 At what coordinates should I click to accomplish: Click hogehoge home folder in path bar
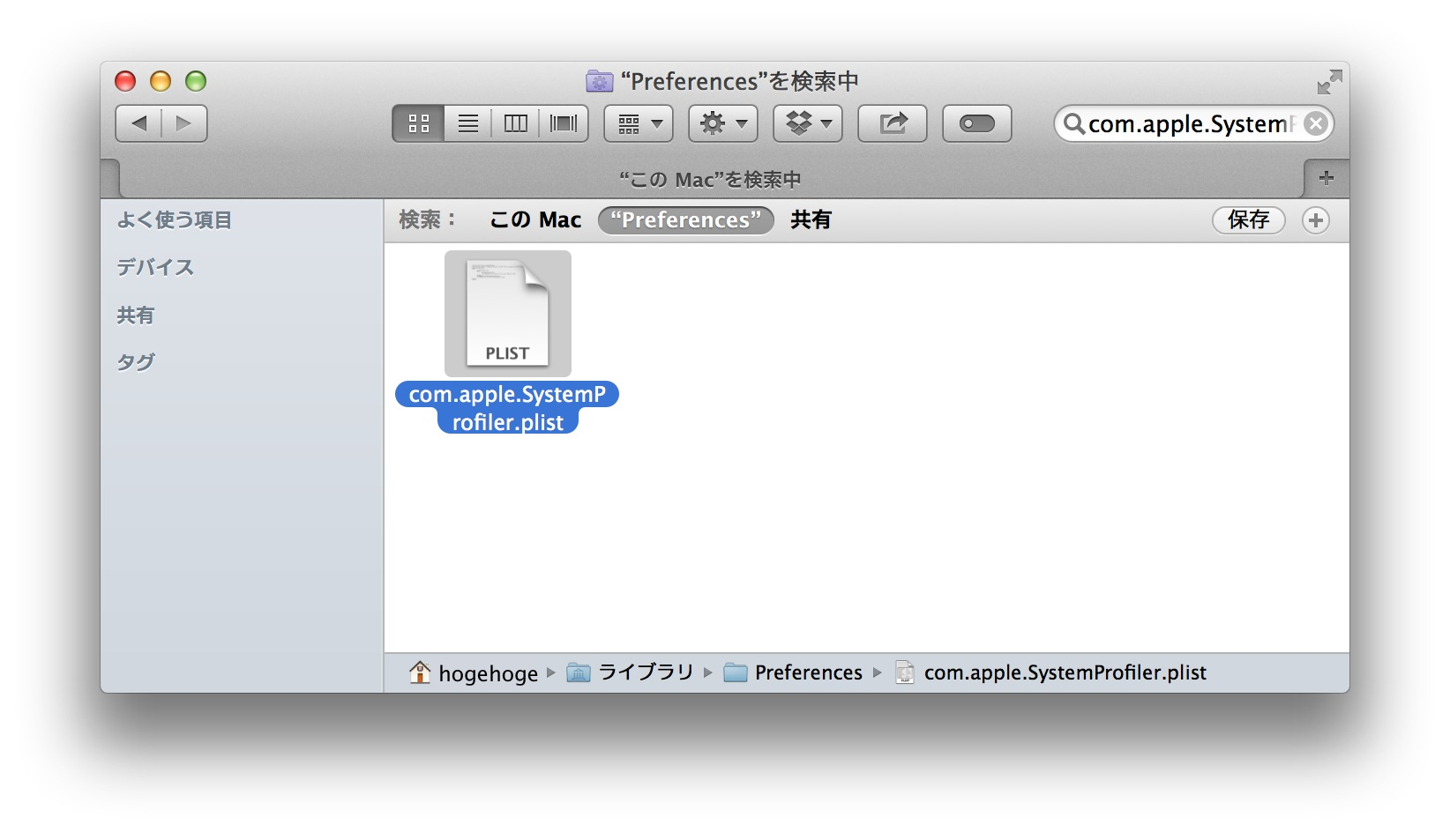pos(474,672)
